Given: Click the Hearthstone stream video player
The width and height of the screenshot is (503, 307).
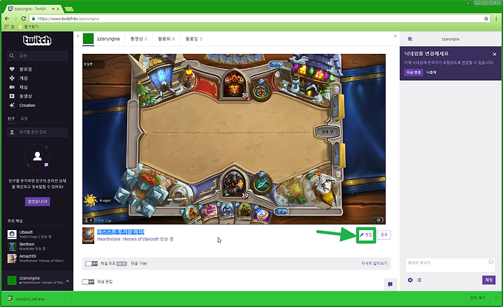Looking at the screenshot, I should (x=234, y=139).
